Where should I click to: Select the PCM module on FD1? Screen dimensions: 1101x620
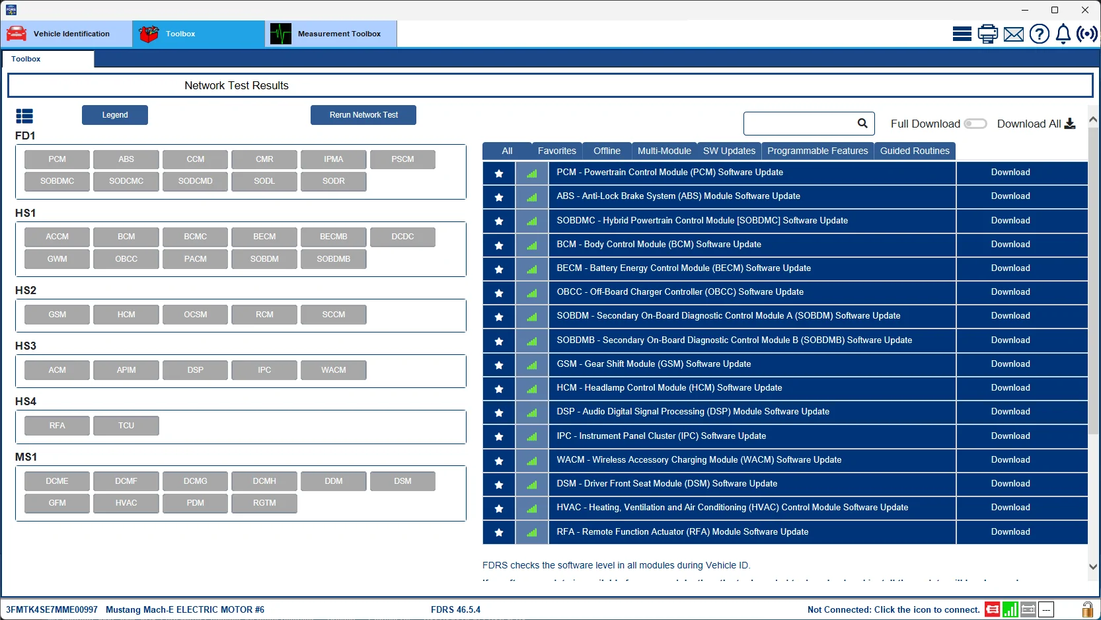pyautogui.click(x=57, y=159)
